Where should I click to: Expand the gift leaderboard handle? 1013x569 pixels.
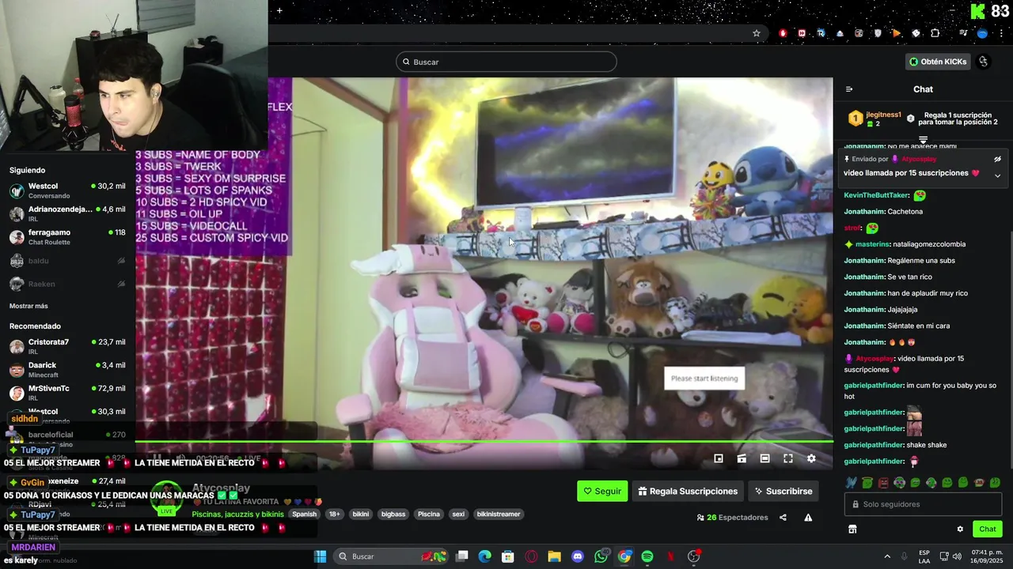click(x=923, y=140)
